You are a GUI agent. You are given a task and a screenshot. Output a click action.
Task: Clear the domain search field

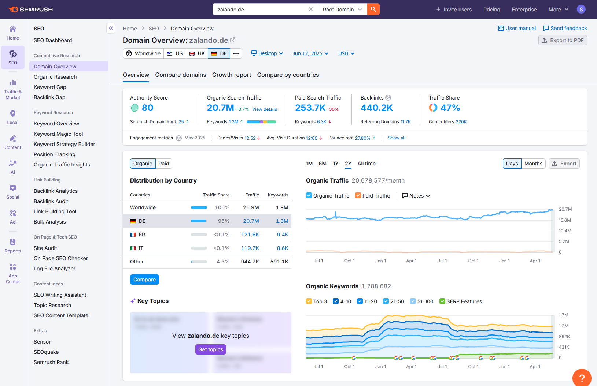[x=311, y=9]
